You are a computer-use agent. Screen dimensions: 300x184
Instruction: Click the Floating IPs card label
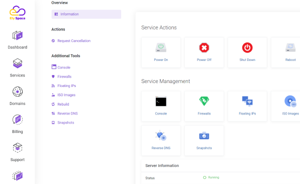[247, 113]
